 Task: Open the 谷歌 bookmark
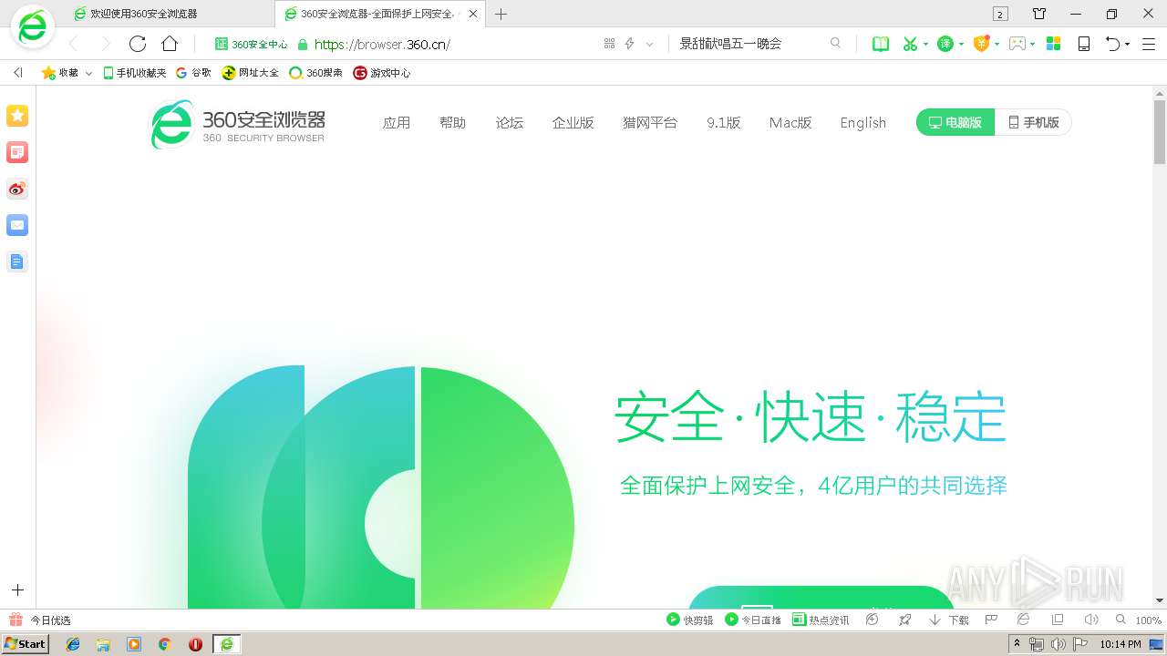(193, 73)
